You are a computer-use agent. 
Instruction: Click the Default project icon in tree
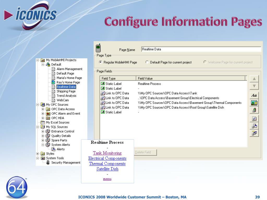48,65
